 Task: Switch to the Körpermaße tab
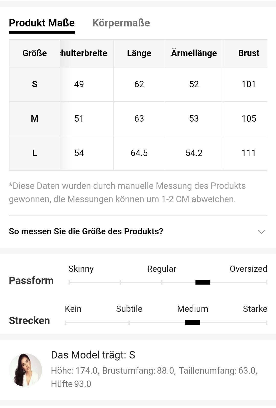point(121,23)
